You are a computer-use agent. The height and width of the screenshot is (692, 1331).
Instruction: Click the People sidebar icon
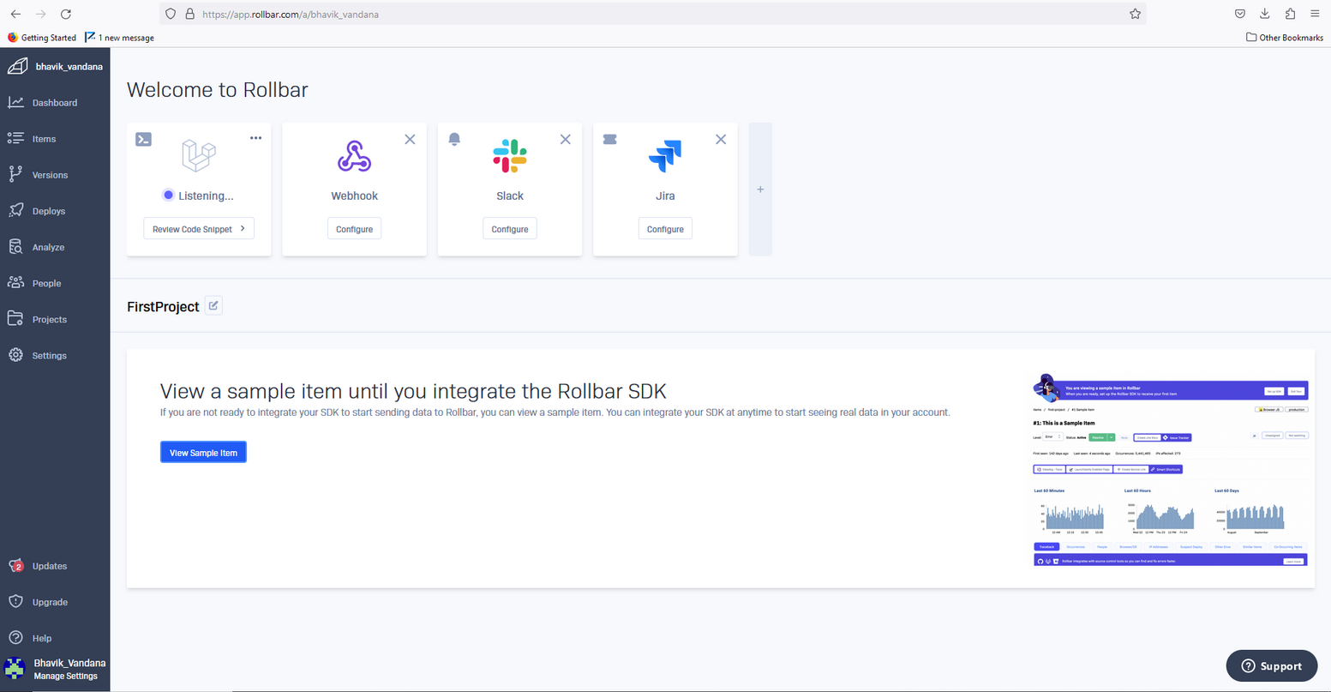tap(15, 283)
